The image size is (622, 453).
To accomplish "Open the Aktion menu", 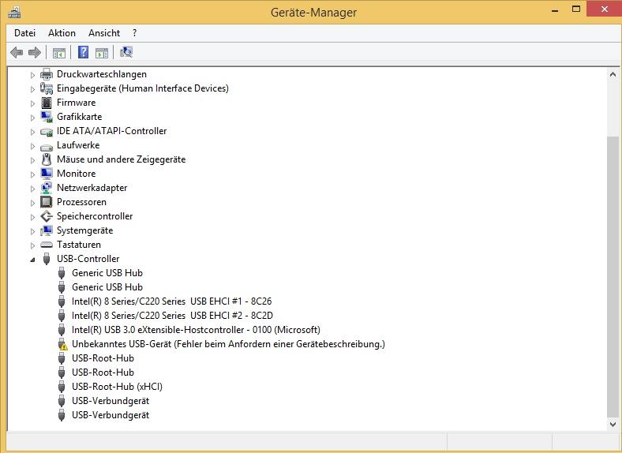I will [62, 33].
